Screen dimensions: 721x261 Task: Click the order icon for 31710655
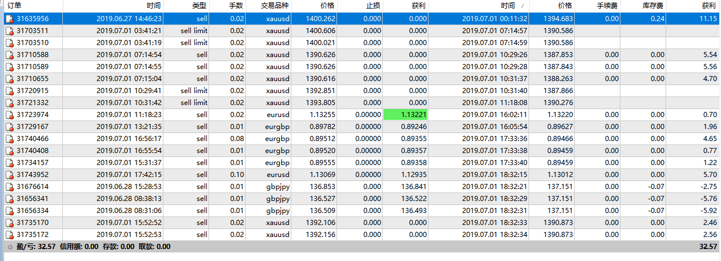[9, 79]
